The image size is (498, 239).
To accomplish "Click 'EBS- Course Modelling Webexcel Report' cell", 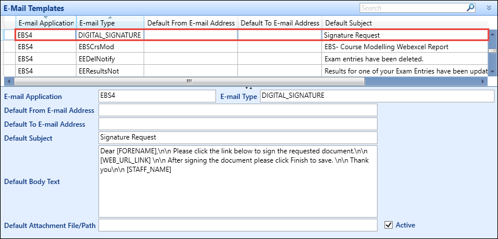I will (x=405, y=47).
